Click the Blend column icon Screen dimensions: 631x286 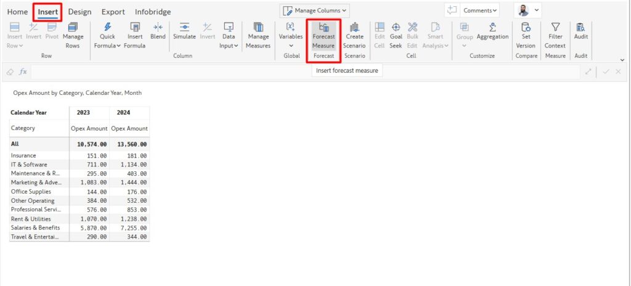click(x=158, y=27)
